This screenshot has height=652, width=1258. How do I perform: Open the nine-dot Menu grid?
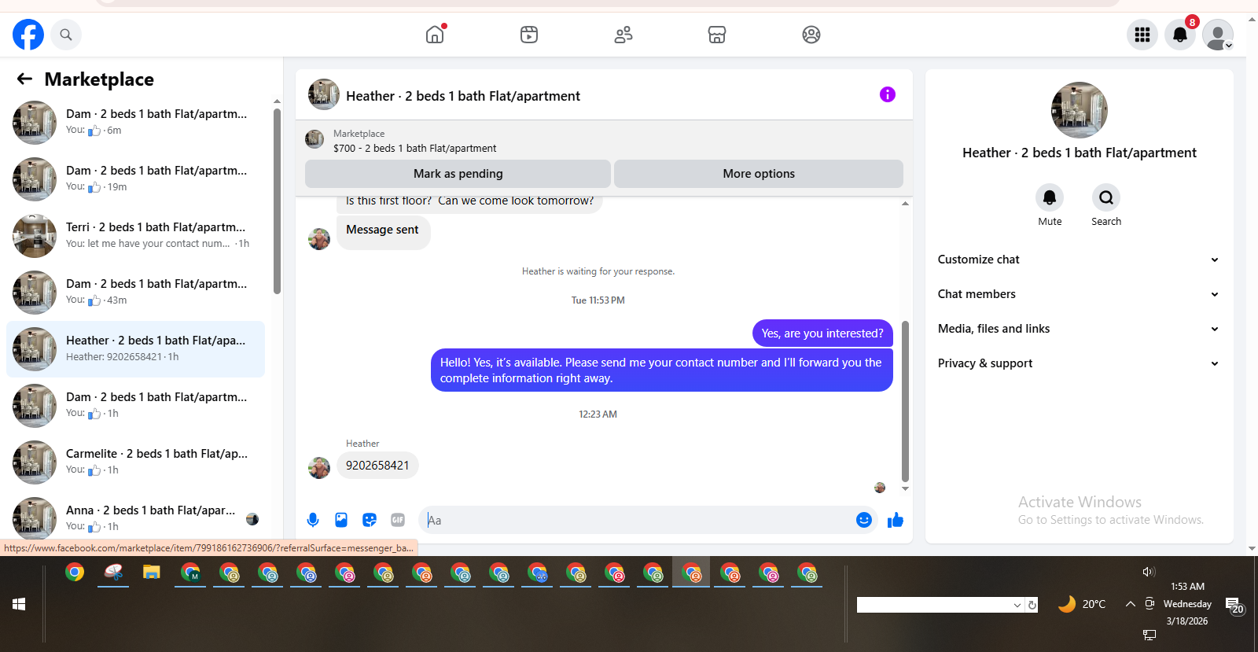click(1142, 35)
